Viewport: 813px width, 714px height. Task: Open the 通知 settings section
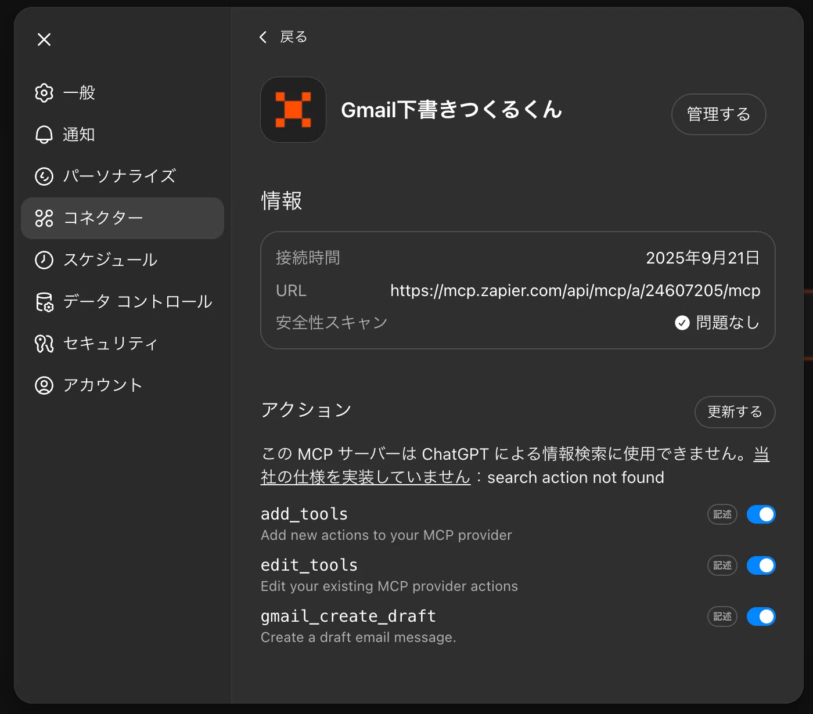(123, 135)
